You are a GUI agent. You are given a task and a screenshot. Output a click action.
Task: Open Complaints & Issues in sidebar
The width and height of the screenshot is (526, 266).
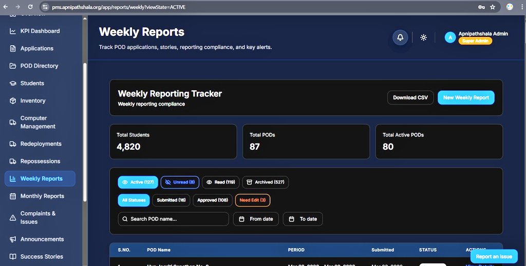[x=40, y=217]
